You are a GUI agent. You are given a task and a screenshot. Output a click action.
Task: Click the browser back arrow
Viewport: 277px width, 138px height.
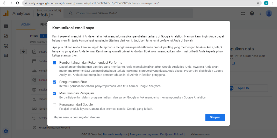[5, 3]
